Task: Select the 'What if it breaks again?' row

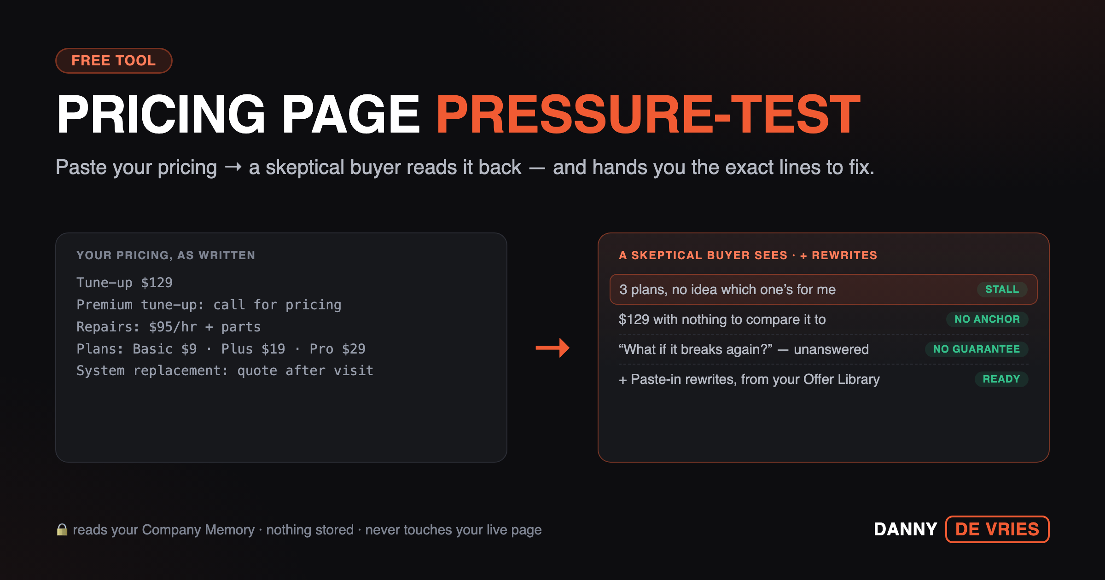Action: [823, 349]
